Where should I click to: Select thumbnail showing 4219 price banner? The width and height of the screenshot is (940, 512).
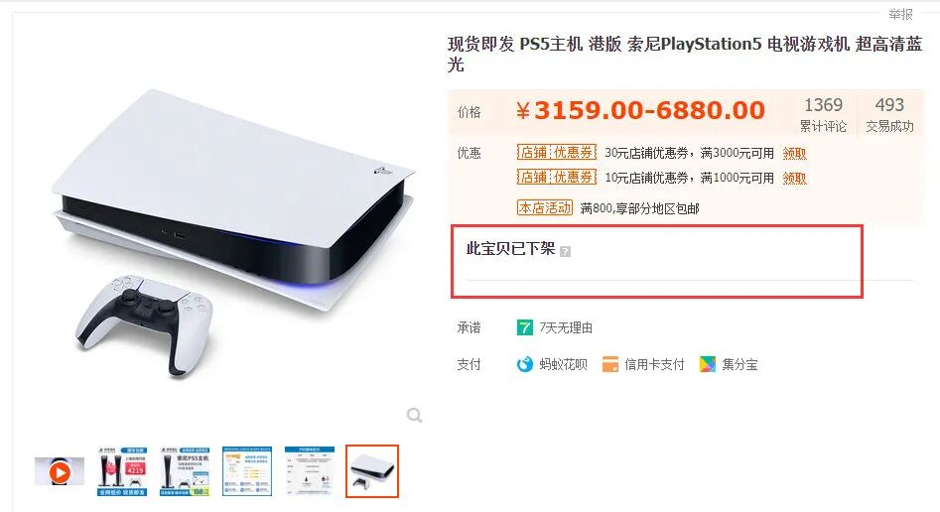click(x=122, y=471)
